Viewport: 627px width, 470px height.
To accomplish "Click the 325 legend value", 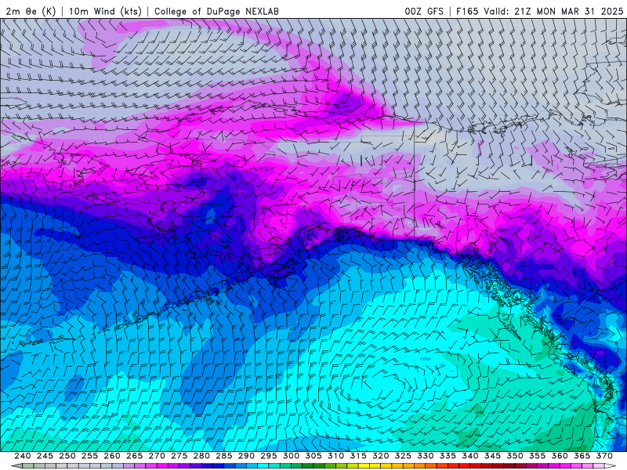I will [403, 456].
